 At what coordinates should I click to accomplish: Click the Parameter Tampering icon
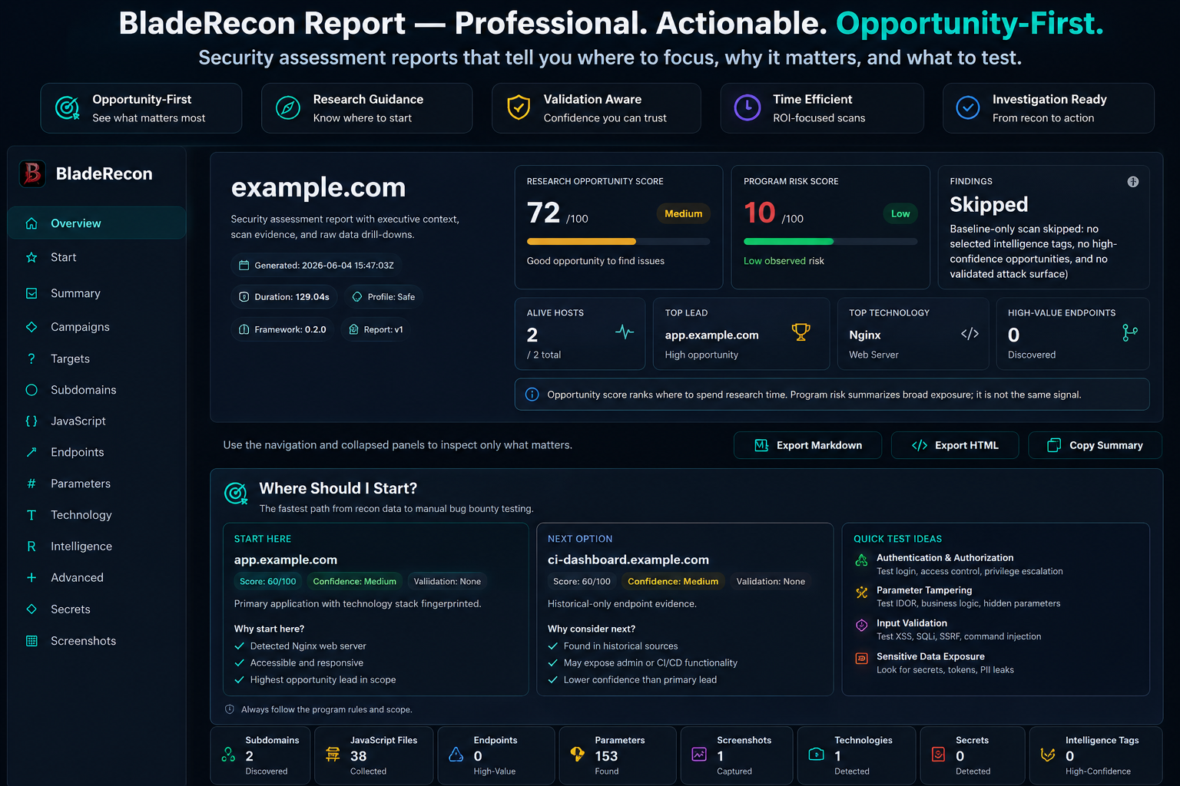point(862,593)
